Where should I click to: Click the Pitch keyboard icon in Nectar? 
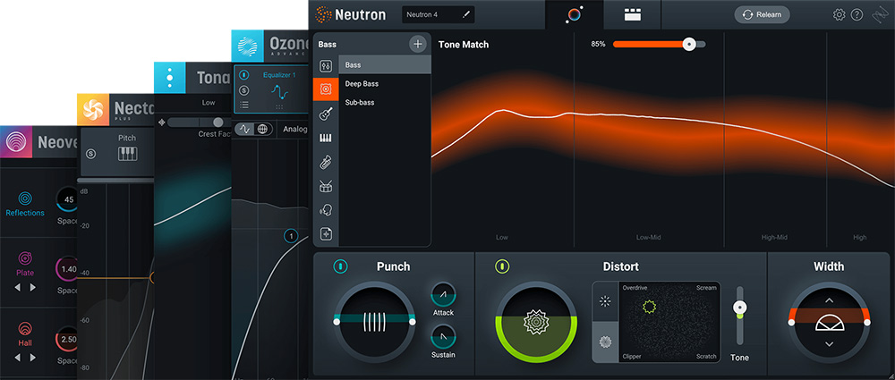pos(127,154)
